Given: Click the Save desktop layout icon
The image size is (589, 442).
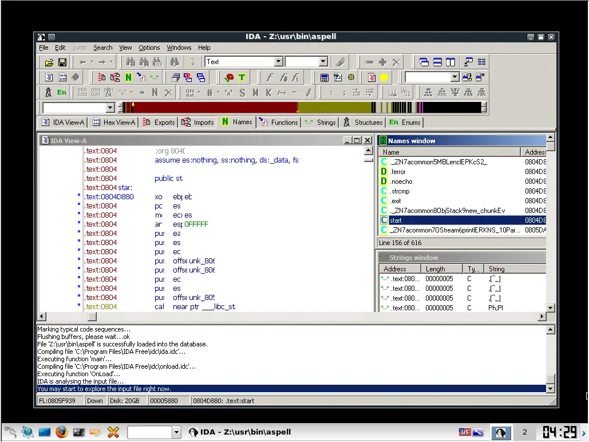Looking at the screenshot, I should point(467,77).
